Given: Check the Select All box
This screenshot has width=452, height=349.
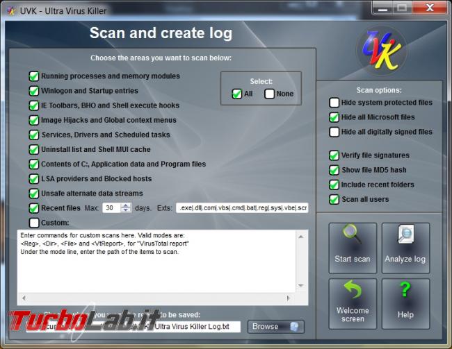Looking at the screenshot, I should [236, 94].
